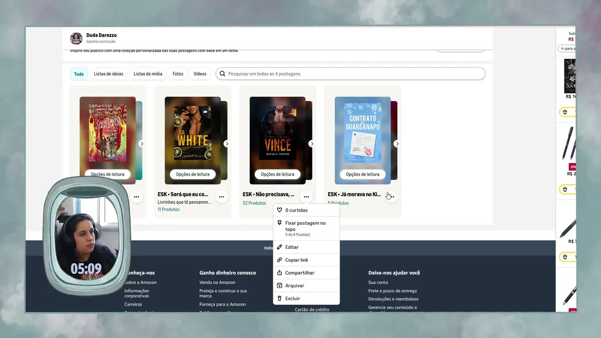Close the three-dot menu on 'ESK • Não precisava, ...'
Screen dimensions: 601x338
[x=306, y=197]
